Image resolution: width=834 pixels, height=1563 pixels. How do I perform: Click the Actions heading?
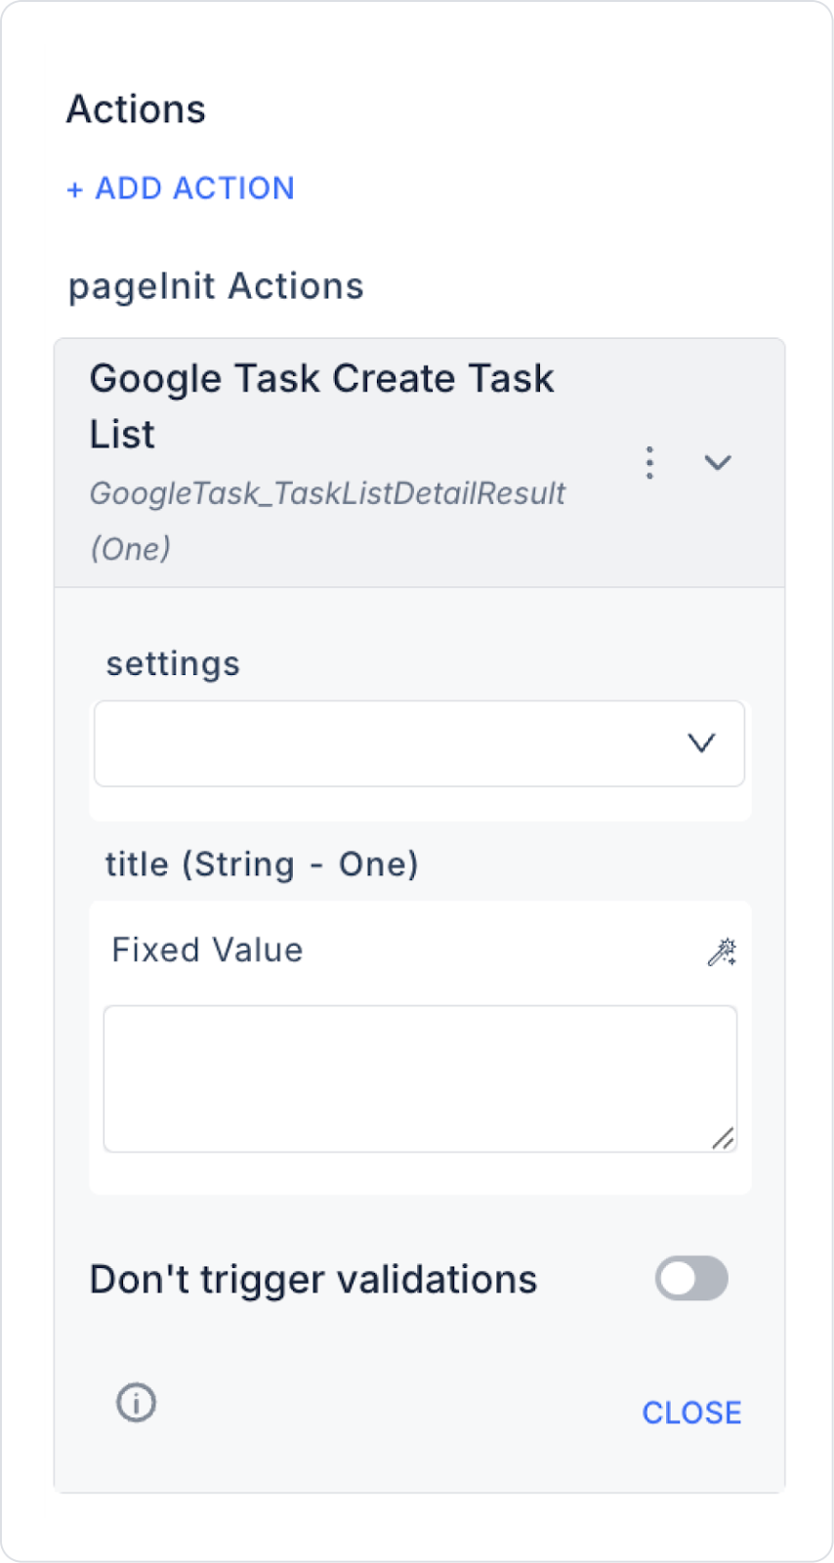136,109
